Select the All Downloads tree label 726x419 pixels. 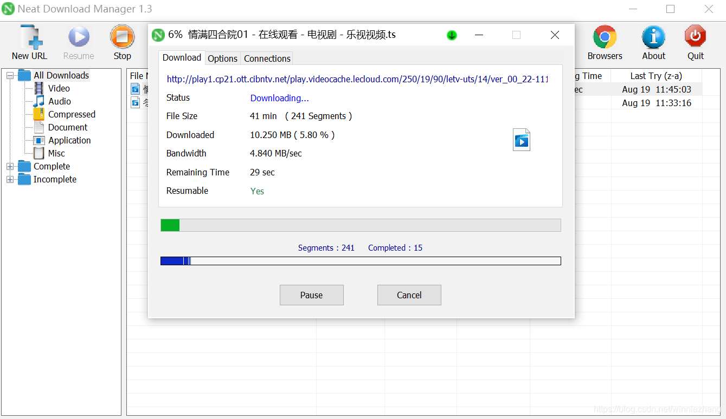[x=61, y=75]
